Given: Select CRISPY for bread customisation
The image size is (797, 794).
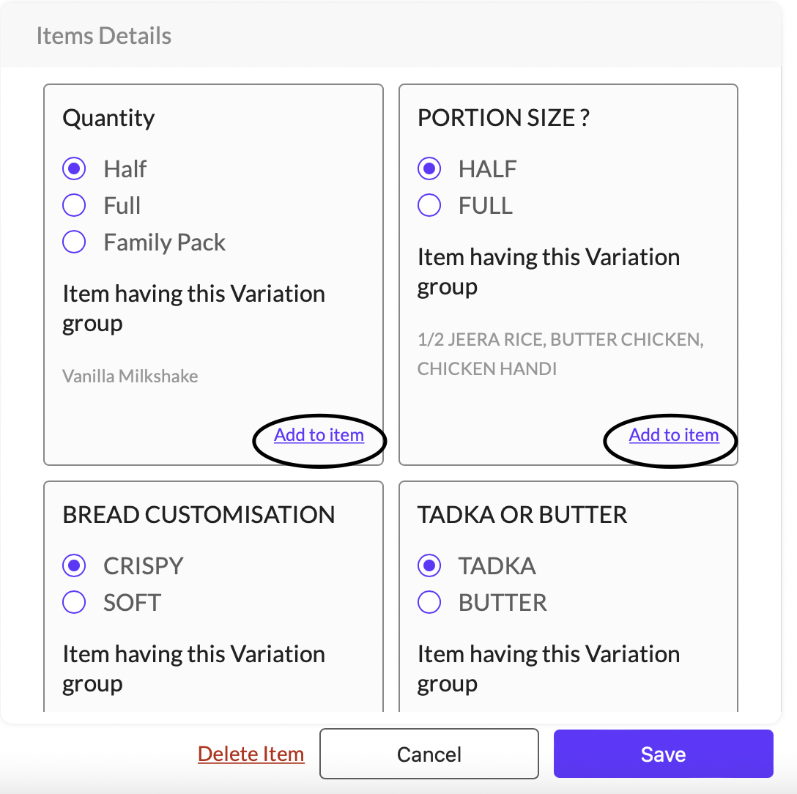Looking at the screenshot, I should (x=74, y=565).
